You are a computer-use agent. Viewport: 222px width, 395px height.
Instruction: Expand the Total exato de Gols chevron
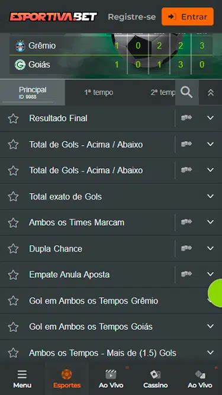pos(210,196)
